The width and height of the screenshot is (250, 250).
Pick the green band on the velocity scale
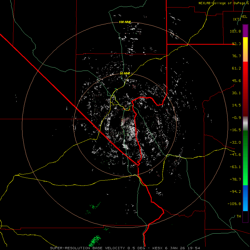click(245, 158)
